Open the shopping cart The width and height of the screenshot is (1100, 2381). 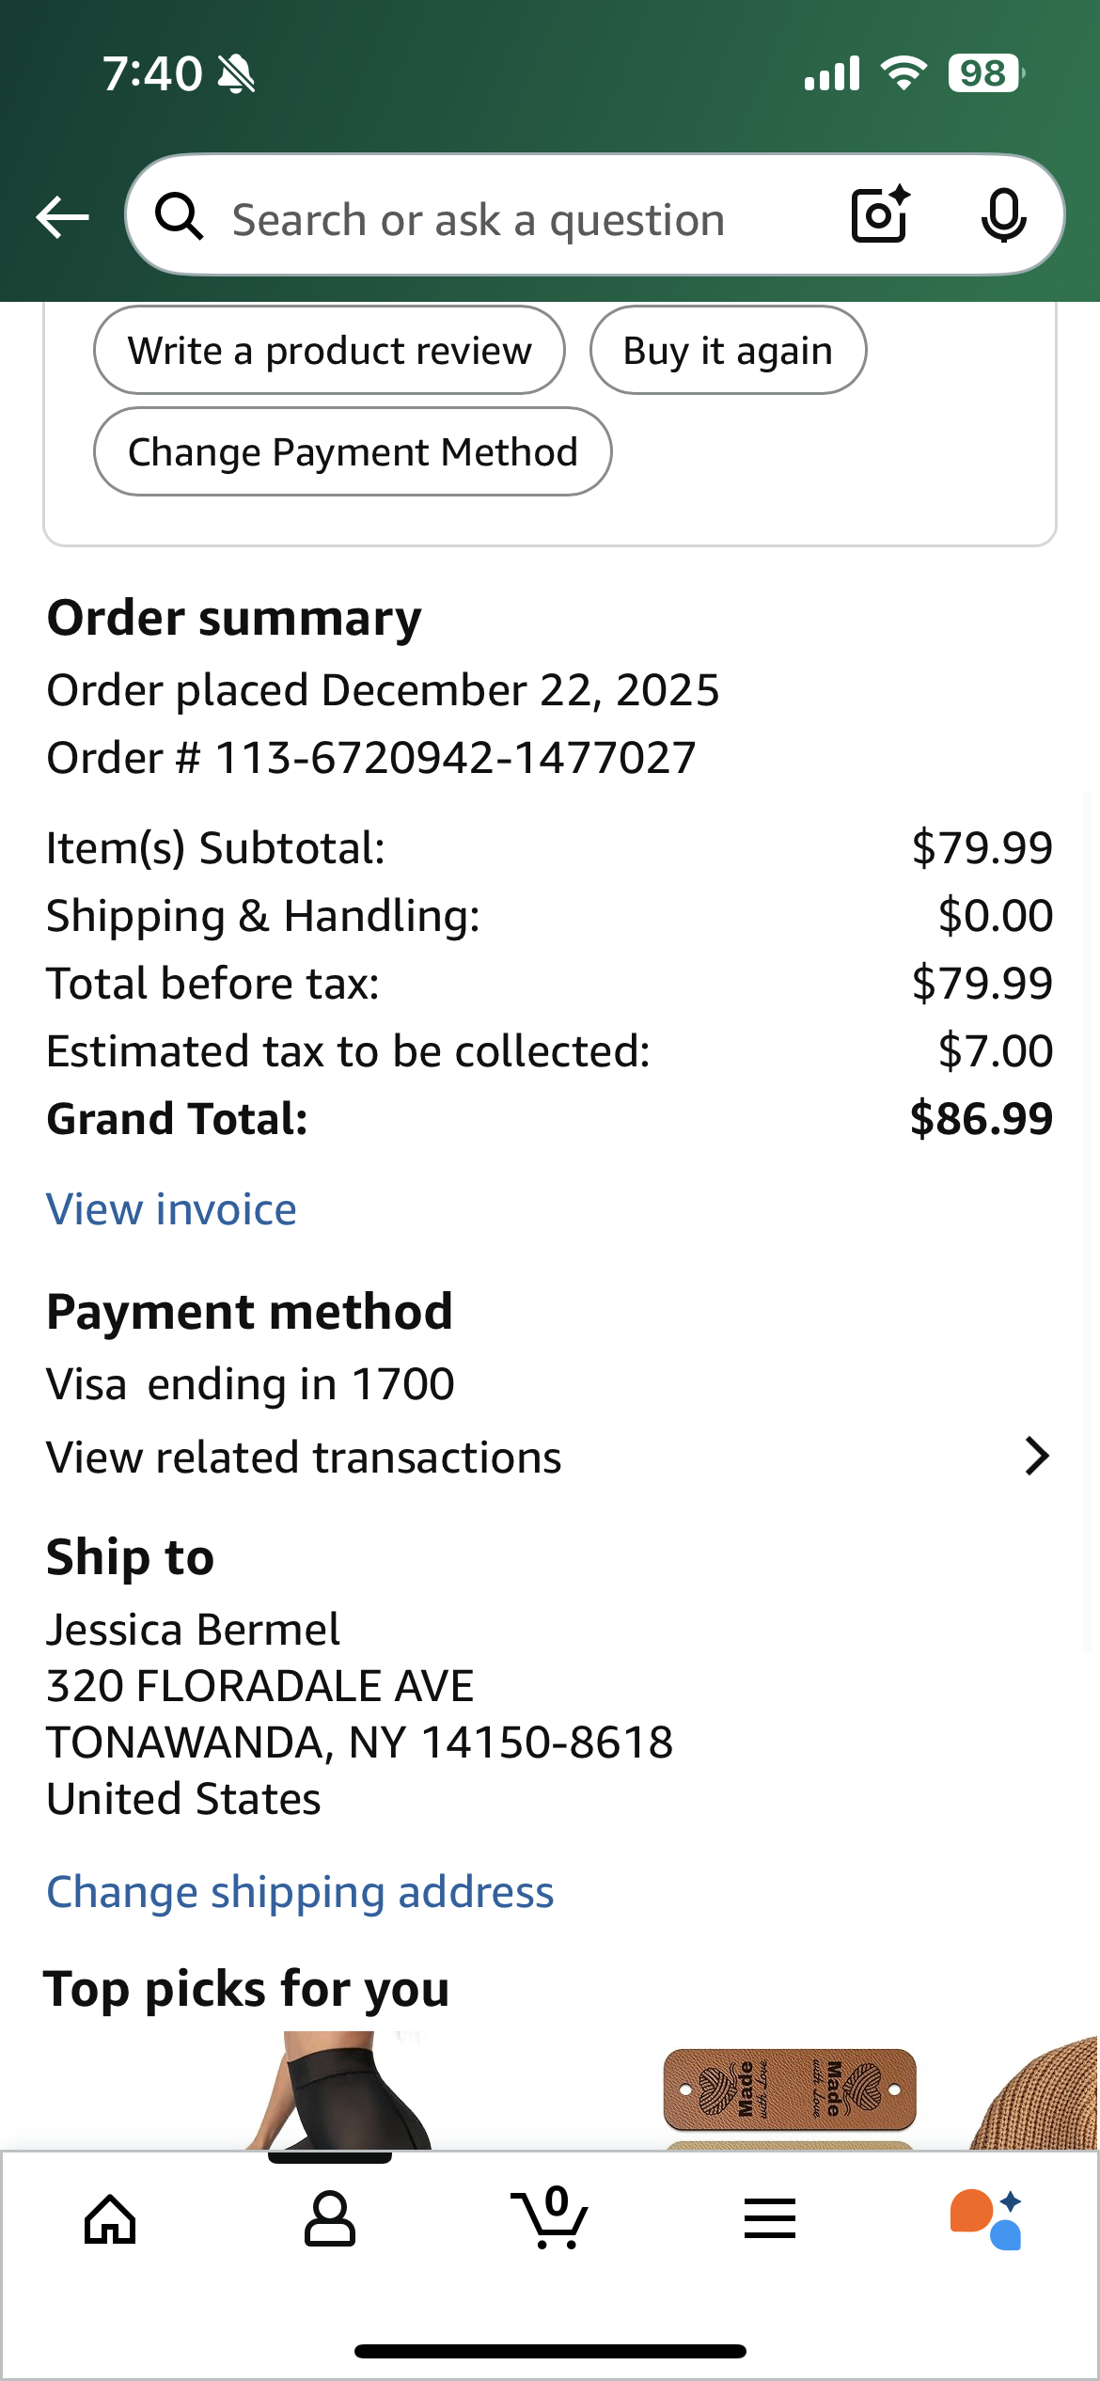tap(550, 2220)
